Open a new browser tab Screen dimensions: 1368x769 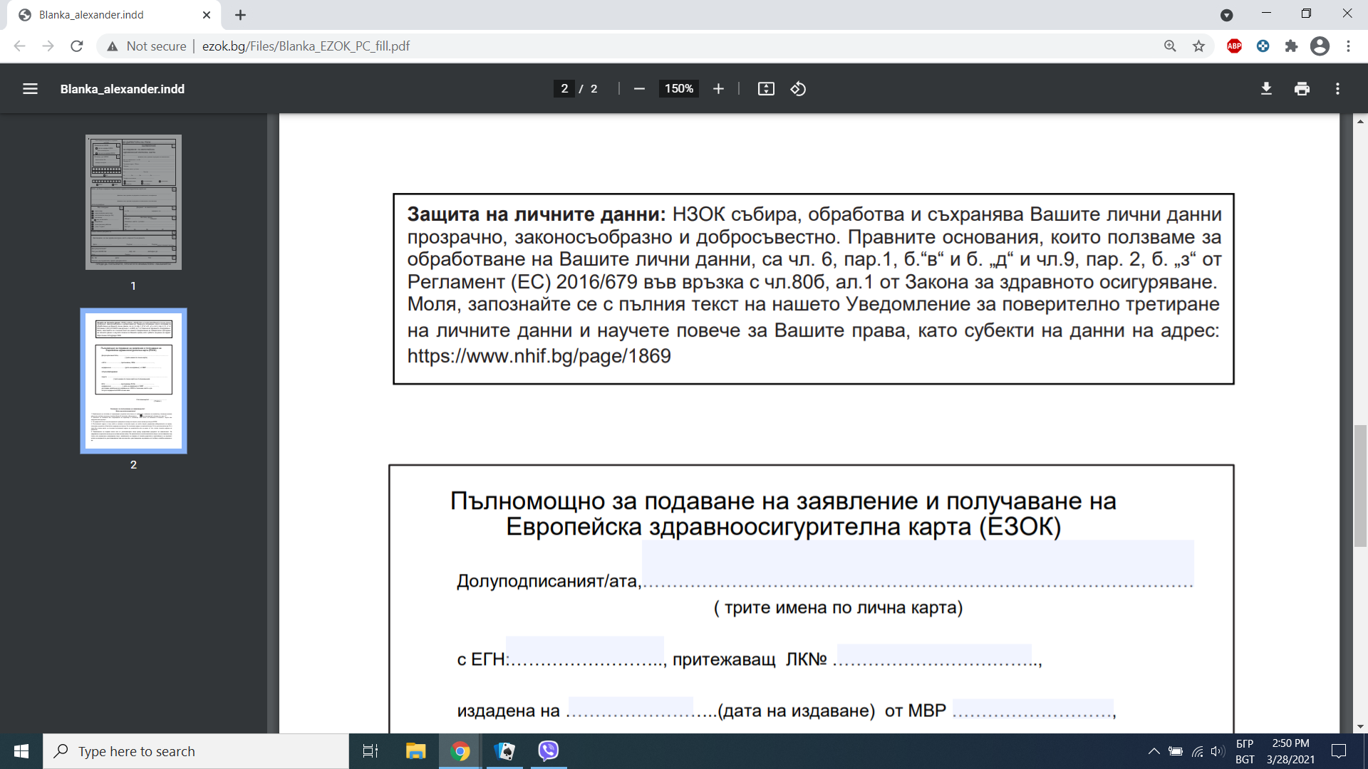(240, 15)
